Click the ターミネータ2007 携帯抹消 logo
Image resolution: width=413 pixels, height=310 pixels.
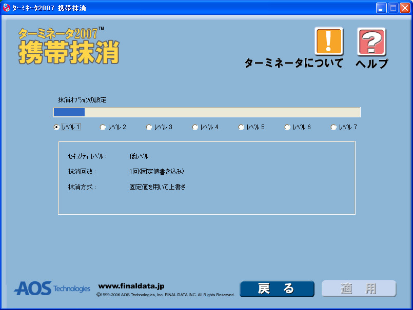(x=69, y=46)
